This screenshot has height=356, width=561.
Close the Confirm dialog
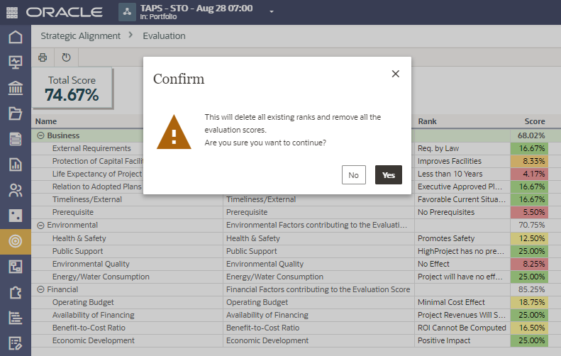pyautogui.click(x=396, y=74)
